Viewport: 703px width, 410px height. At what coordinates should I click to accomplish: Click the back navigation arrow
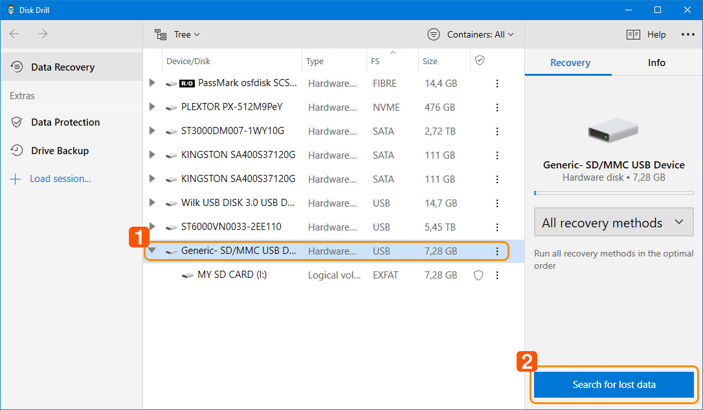pos(14,34)
